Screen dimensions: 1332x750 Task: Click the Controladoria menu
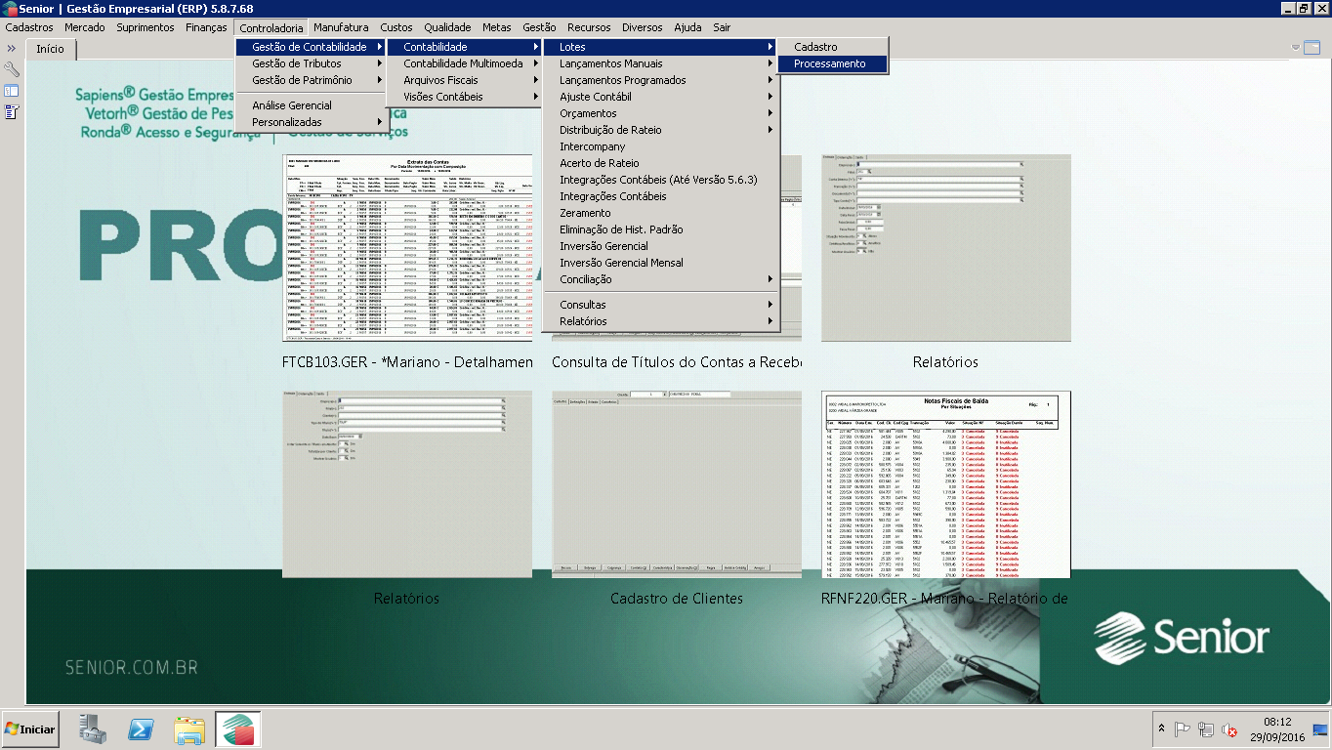271,27
